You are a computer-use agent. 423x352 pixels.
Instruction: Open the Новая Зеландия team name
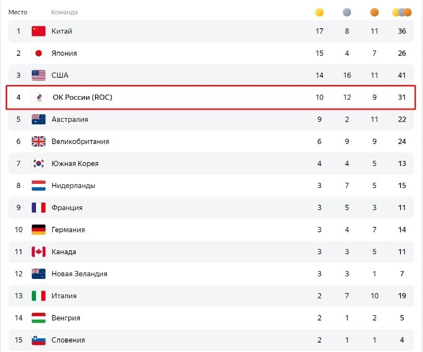point(79,274)
